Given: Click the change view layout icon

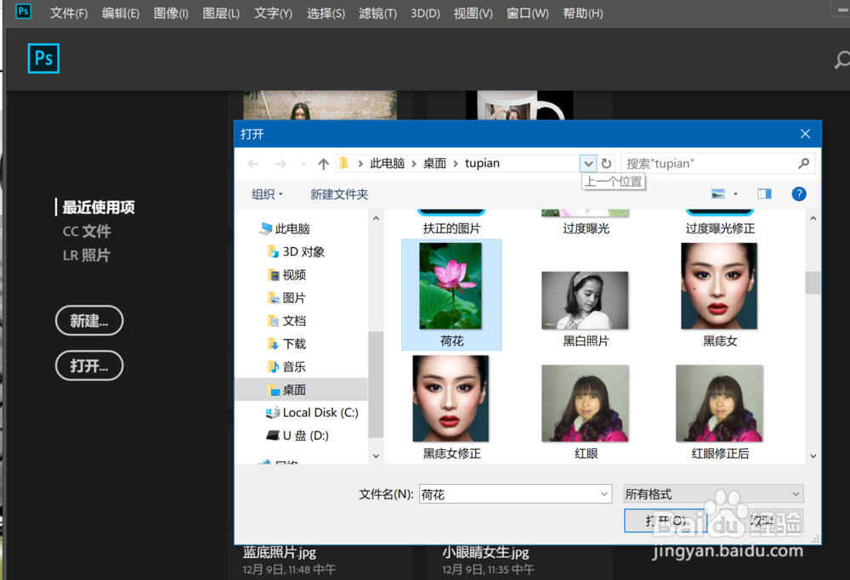Looking at the screenshot, I should tap(718, 194).
